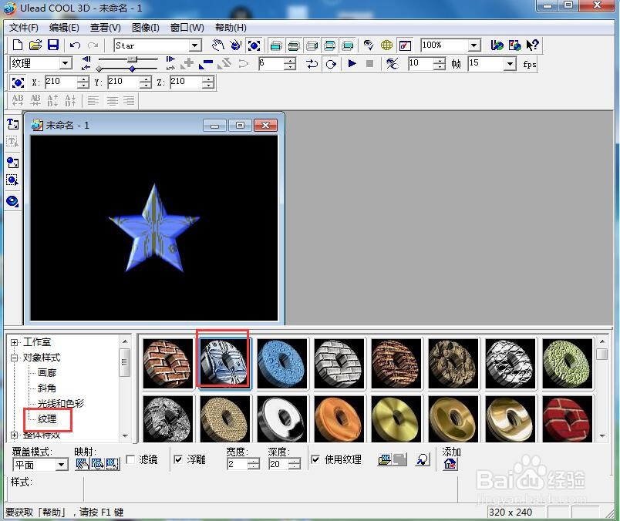This screenshot has width=620, height=521.
Task: Select 纹理 in the tree
Action: click(47, 419)
